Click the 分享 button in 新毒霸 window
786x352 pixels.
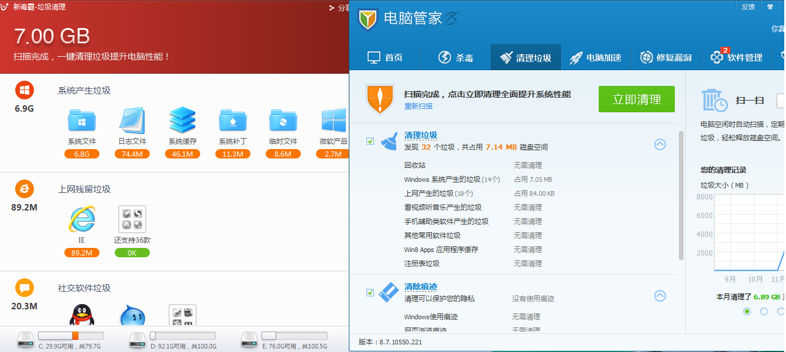tap(339, 8)
